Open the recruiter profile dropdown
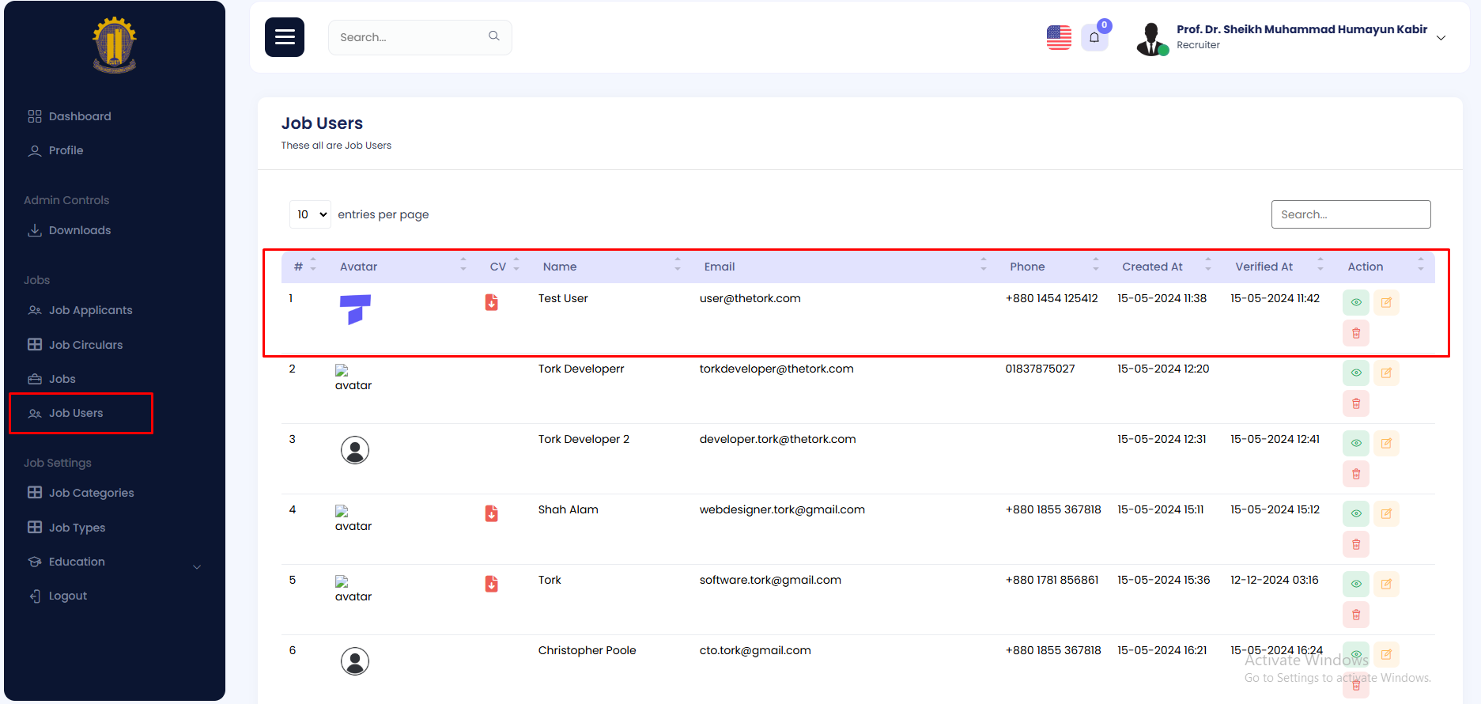Image resolution: width=1481 pixels, height=704 pixels. pos(1441,38)
